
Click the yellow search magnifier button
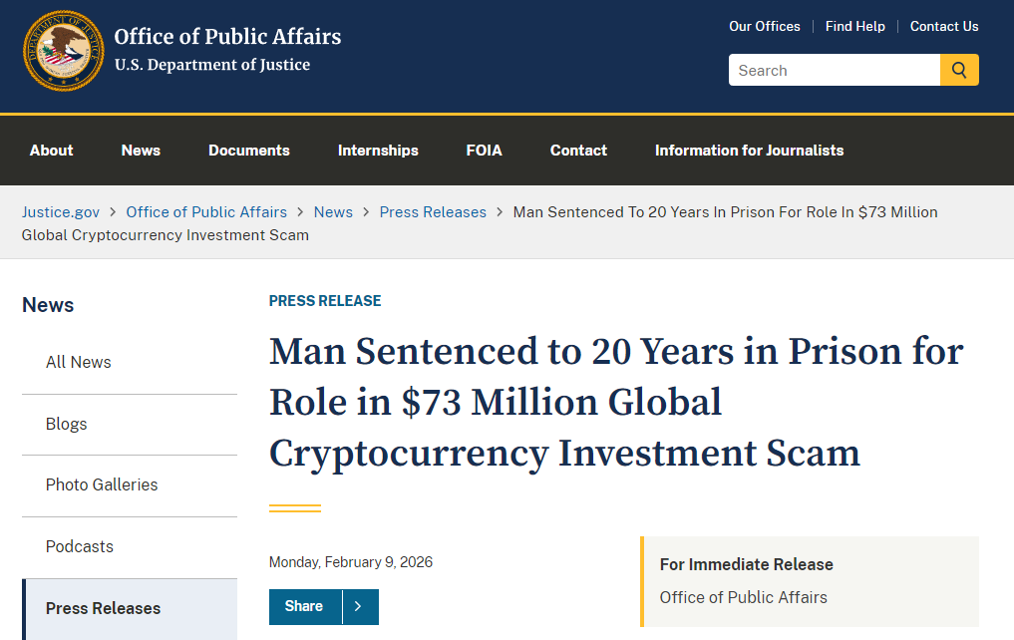coord(959,70)
